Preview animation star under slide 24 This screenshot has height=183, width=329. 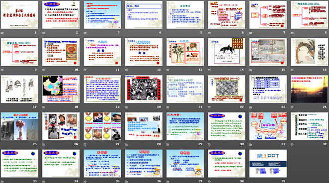pyautogui.click(x=292, y=107)
